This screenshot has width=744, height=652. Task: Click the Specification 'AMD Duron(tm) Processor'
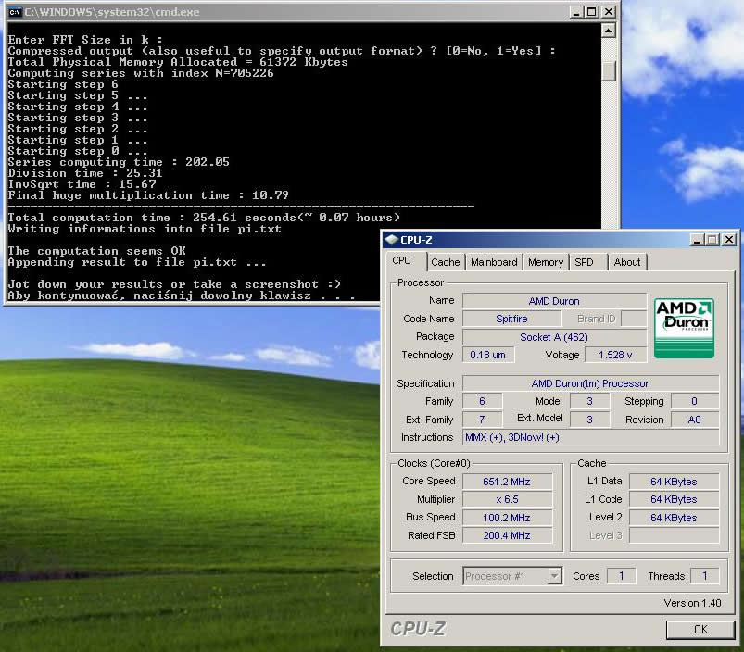tap(590, 383)
